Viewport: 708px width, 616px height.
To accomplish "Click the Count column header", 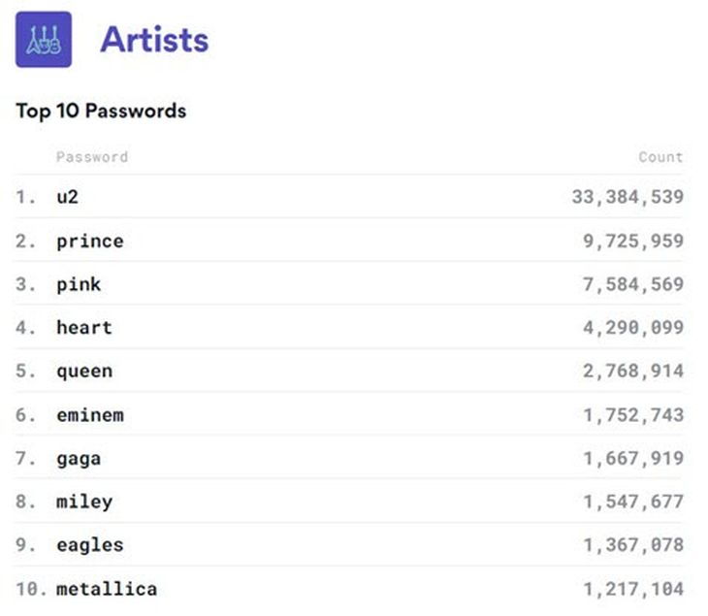I will coord(660,157).
